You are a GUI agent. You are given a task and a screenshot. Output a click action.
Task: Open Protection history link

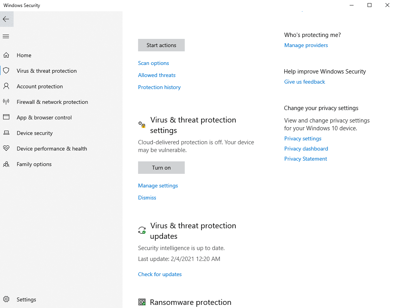click(x=159, y=87)
